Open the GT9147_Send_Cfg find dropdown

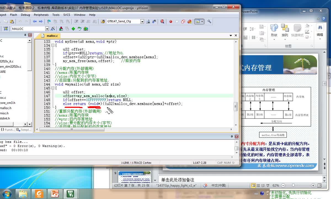142,21
